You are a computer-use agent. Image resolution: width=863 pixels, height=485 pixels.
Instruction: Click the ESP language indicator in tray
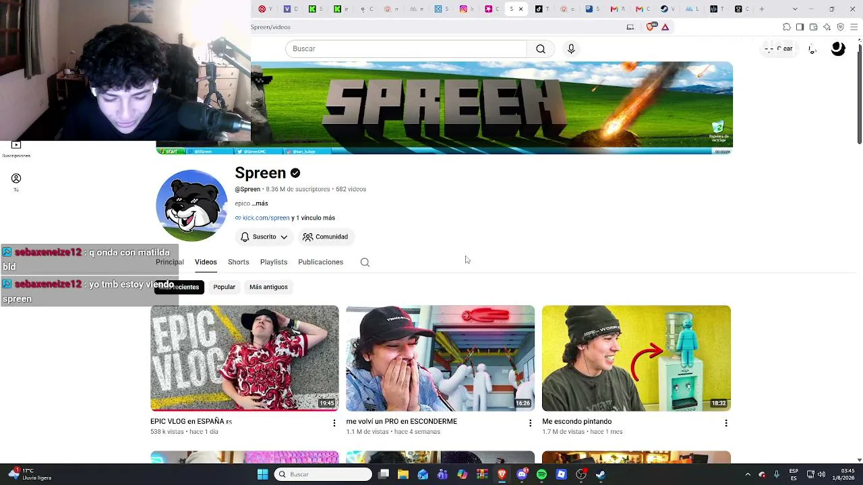tap(794, 474)
